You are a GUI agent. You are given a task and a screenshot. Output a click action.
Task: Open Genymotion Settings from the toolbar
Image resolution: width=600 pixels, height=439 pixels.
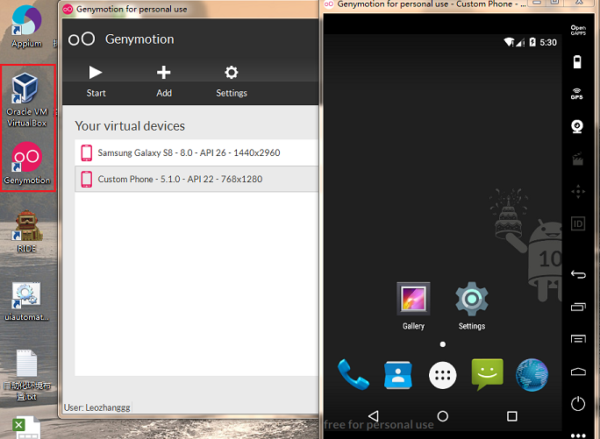[232, 81]
